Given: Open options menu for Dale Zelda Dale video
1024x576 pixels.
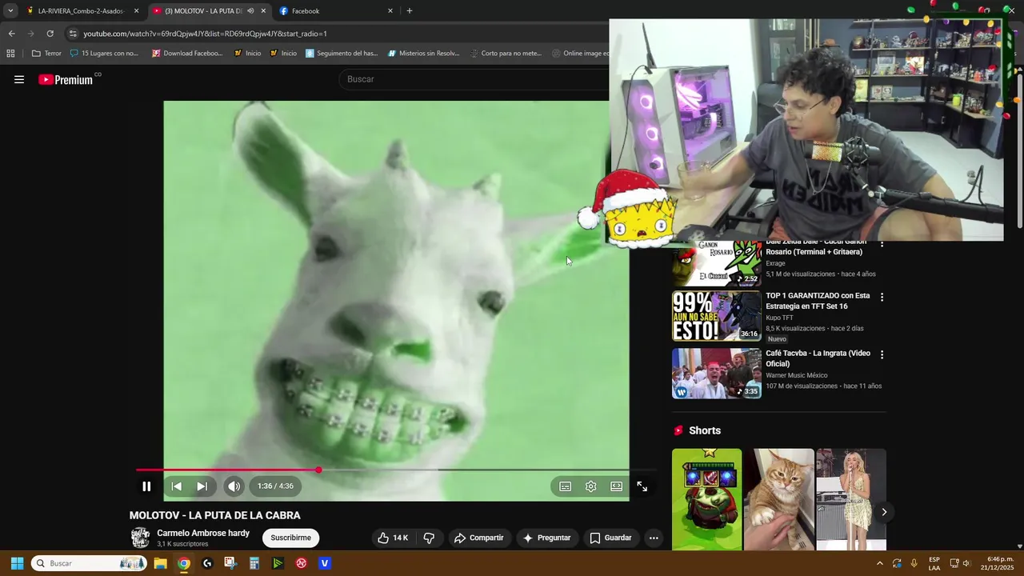Looking at the screenshot, I should click(882, 243).
